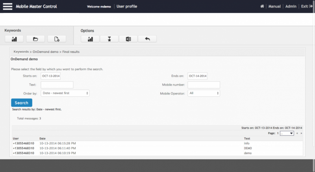Click the Keywords open folder icon

click(35, 39)
